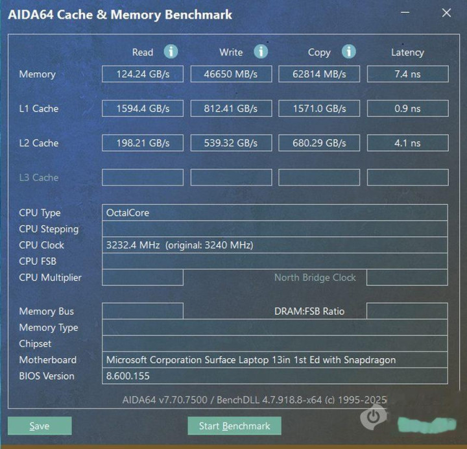This screenshot has width=467, height=449.
Task: Select L1 Cache Read 1594.4 GB/s
Action: [143, 108]
